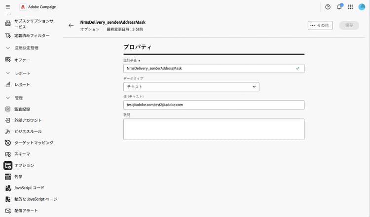This screenshot has width=370, height=217.
Task: Click the レポート bar chart icon
Action: [x=8, y=84]
